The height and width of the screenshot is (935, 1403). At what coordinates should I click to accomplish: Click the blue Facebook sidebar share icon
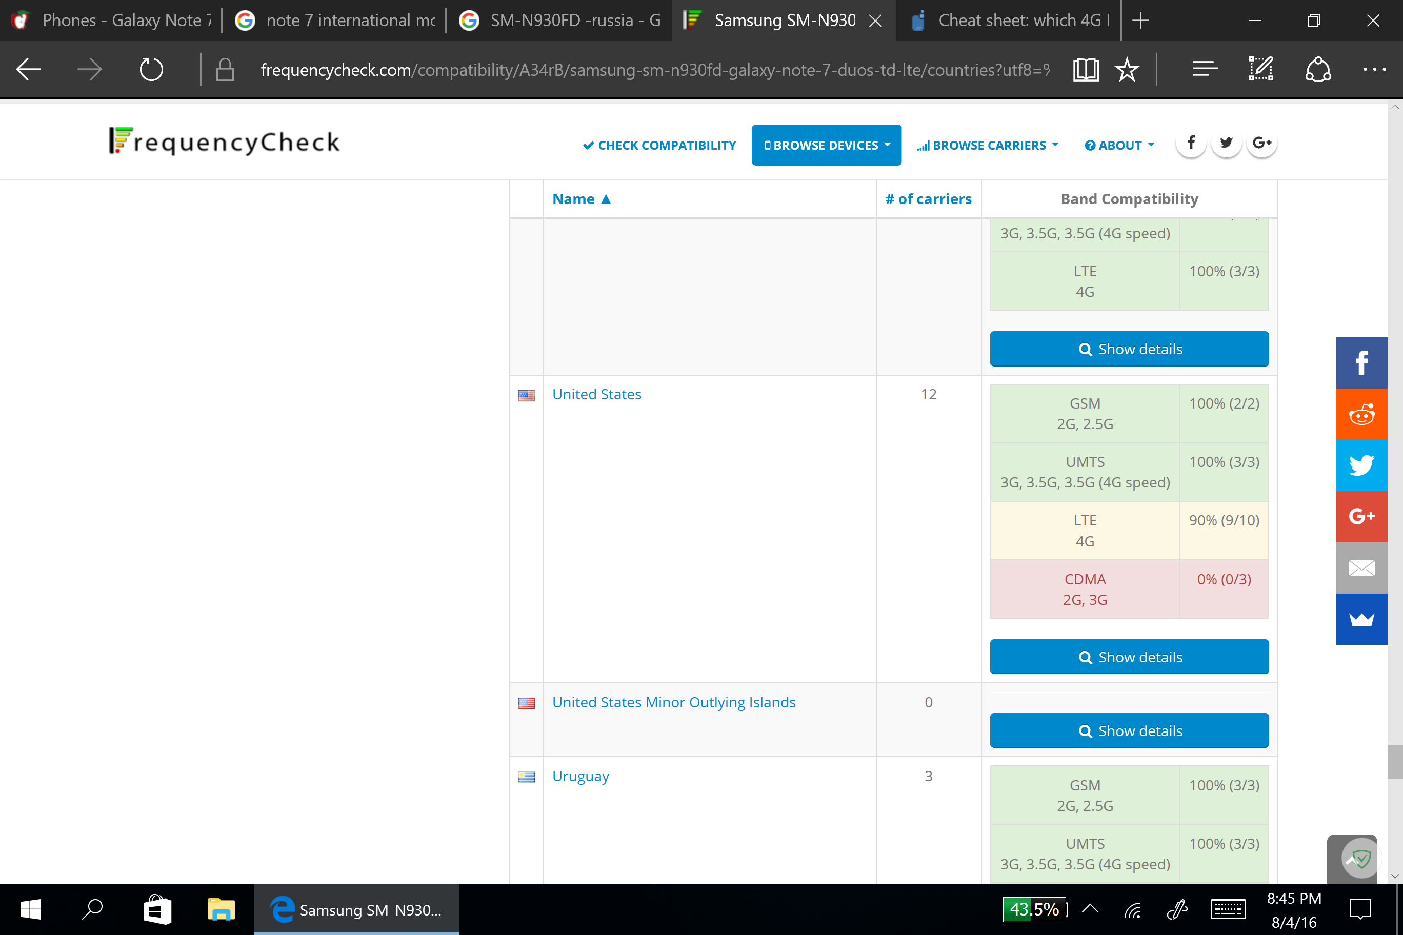[1361, 362]
